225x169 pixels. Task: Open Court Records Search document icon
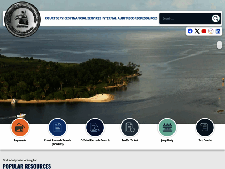57,128
